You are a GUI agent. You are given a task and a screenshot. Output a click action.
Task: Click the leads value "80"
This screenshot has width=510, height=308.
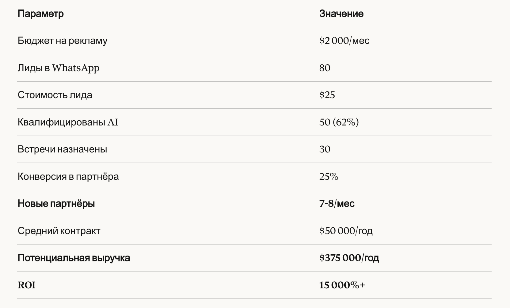[325, 68]
